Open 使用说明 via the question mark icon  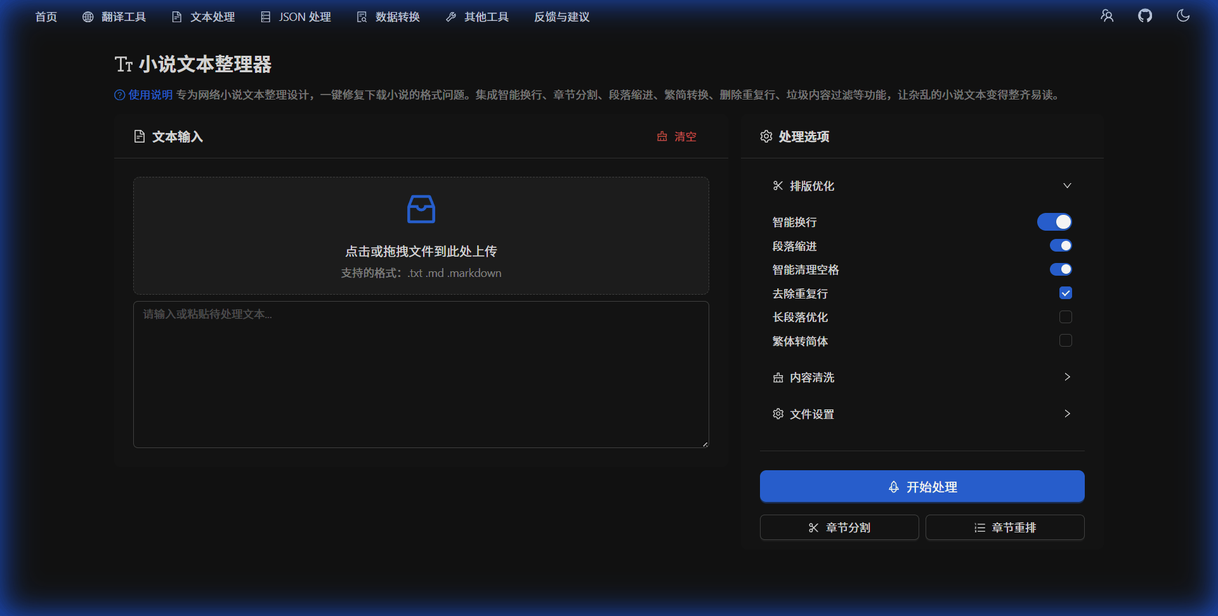point(119,95)
